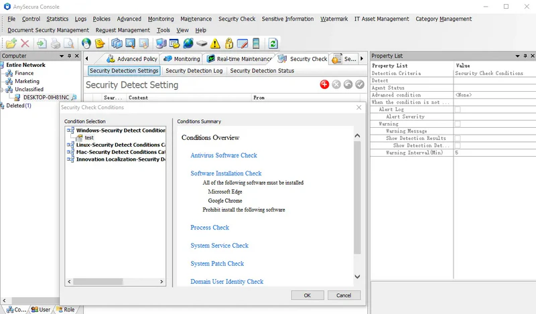Click the red plus add setting button
Screen dimensions: 536x314
point(324,84)
